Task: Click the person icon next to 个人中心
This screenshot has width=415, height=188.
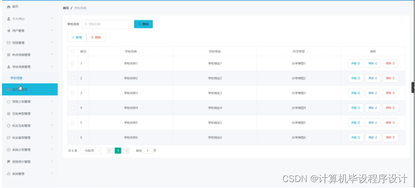Action: point(8,19)
